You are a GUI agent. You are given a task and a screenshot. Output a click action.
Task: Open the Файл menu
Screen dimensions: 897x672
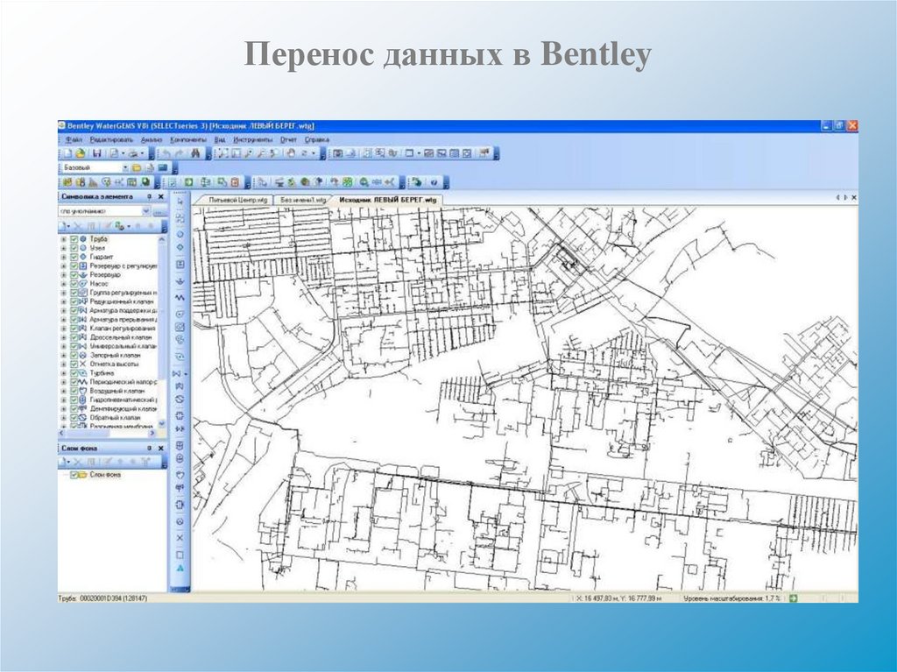[x=74, y=139]
